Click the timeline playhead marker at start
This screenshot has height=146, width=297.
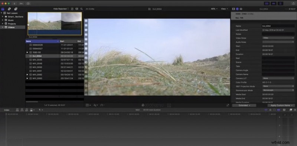point(6,114)
